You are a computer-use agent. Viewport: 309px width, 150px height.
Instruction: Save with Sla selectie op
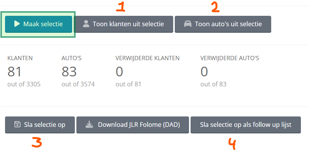pyautogui.click(x=40, y=125)
